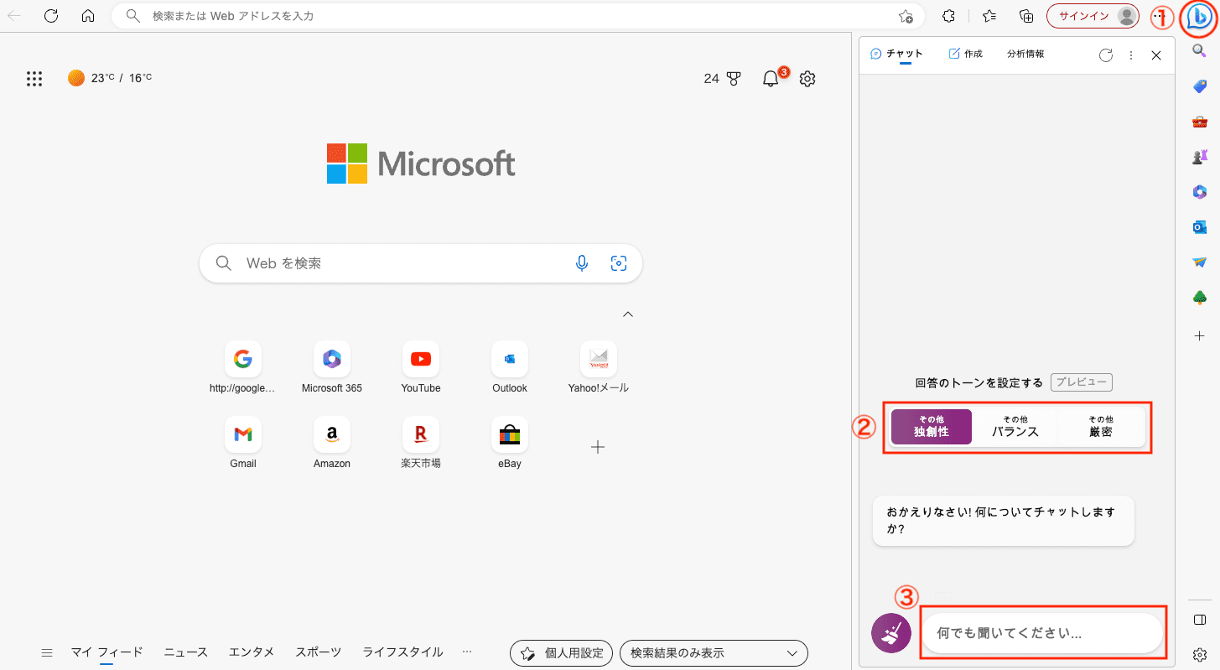Click the 個人用設定 button
The width and height of the screenshot is (1220, 670).
(562, 652)
